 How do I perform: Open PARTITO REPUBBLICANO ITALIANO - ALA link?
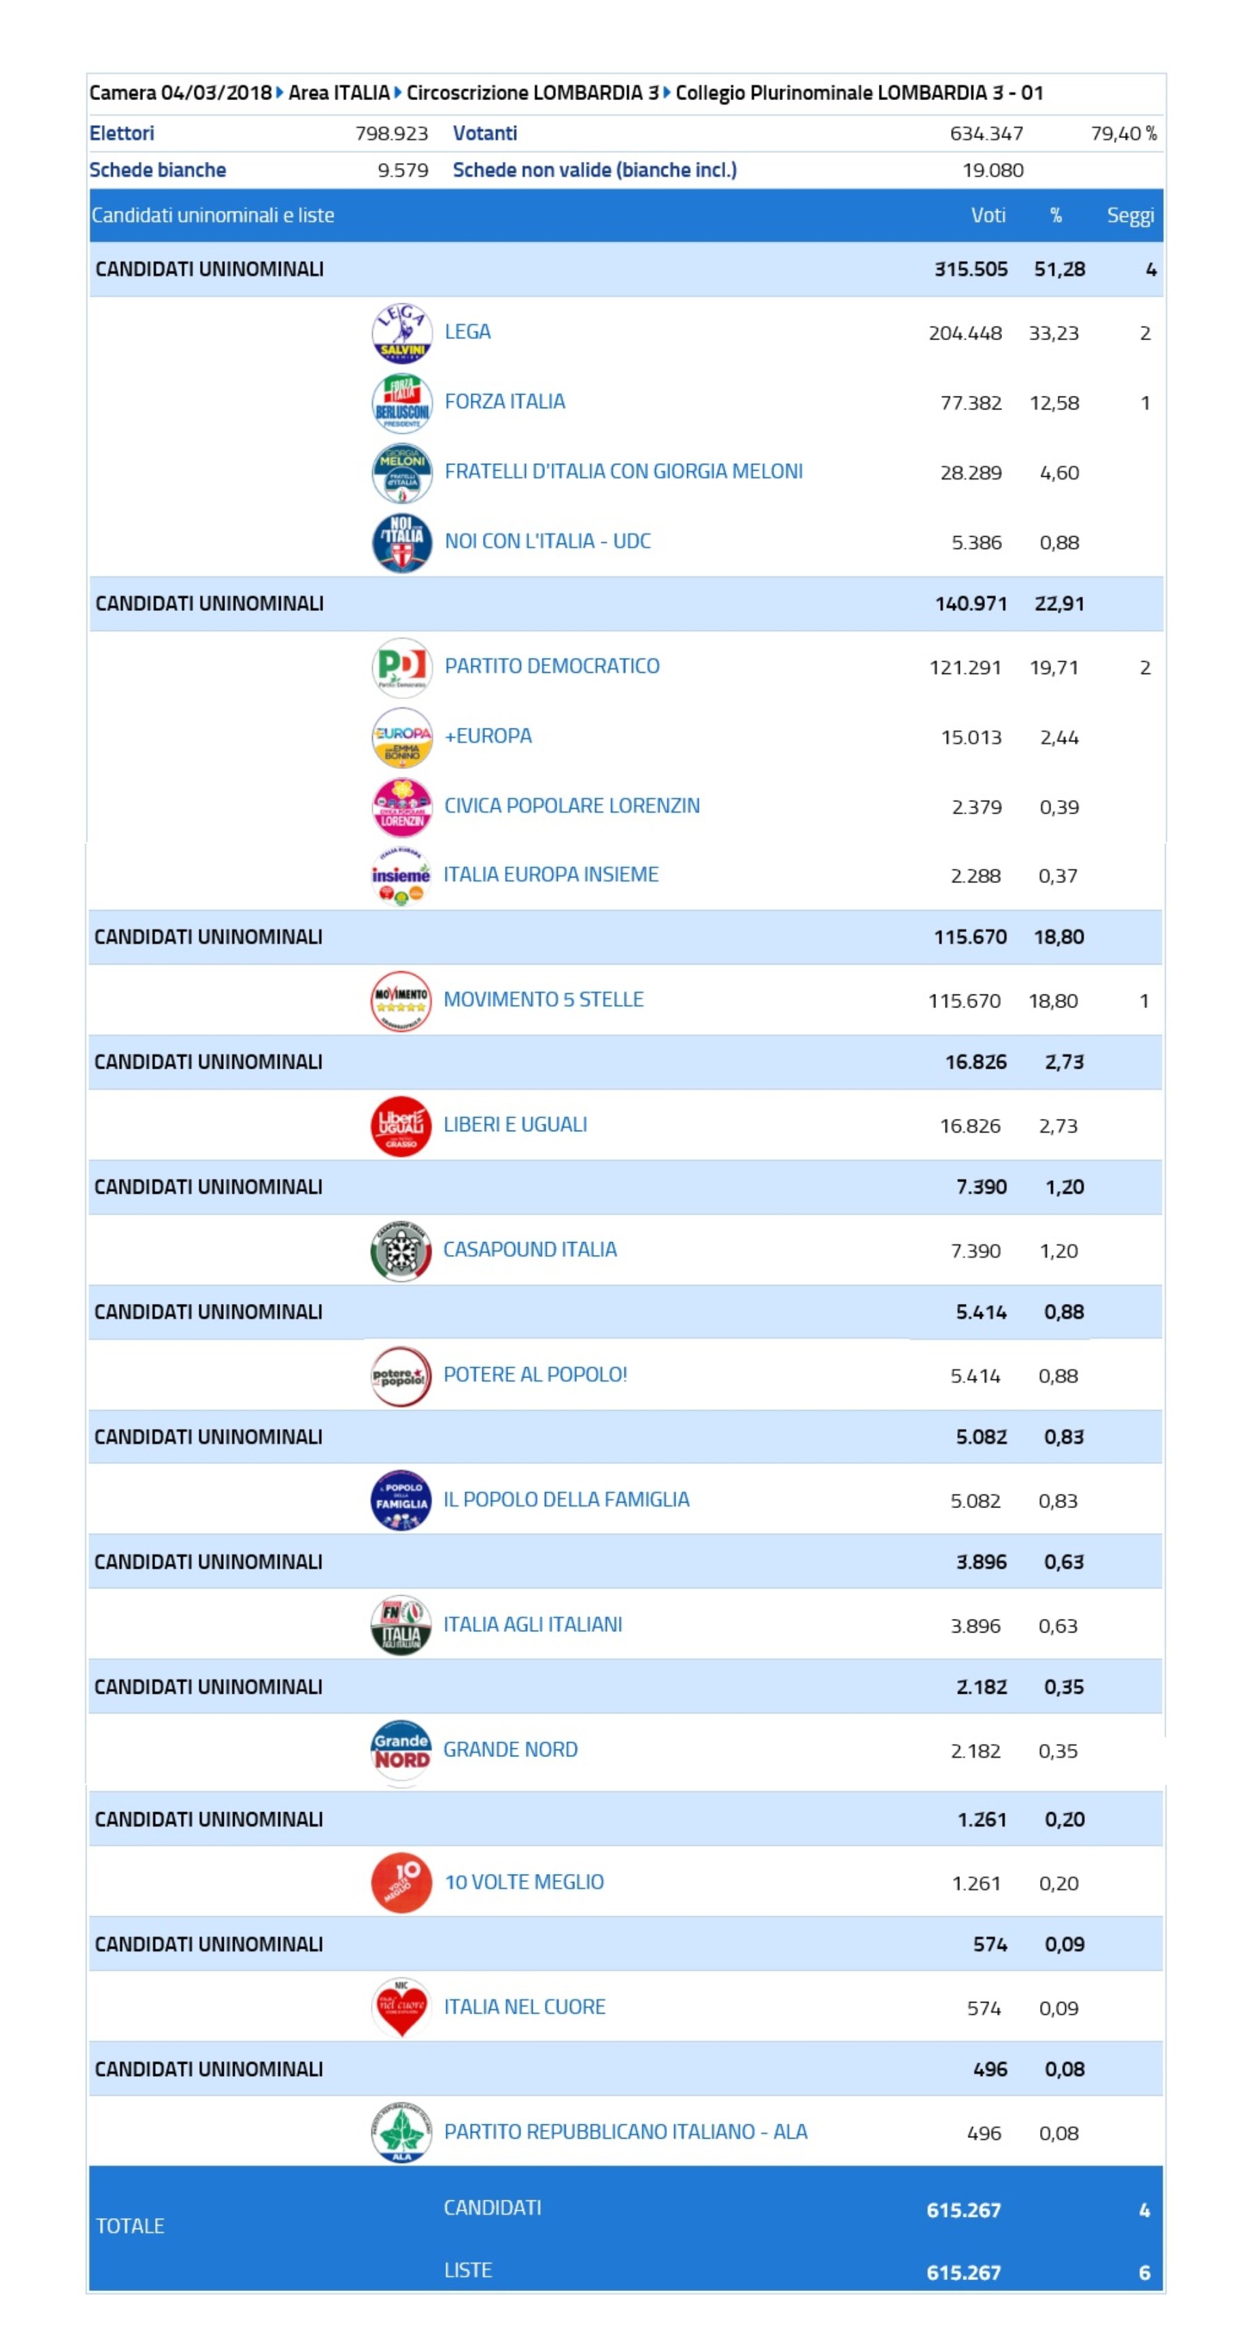(626, 2132)
